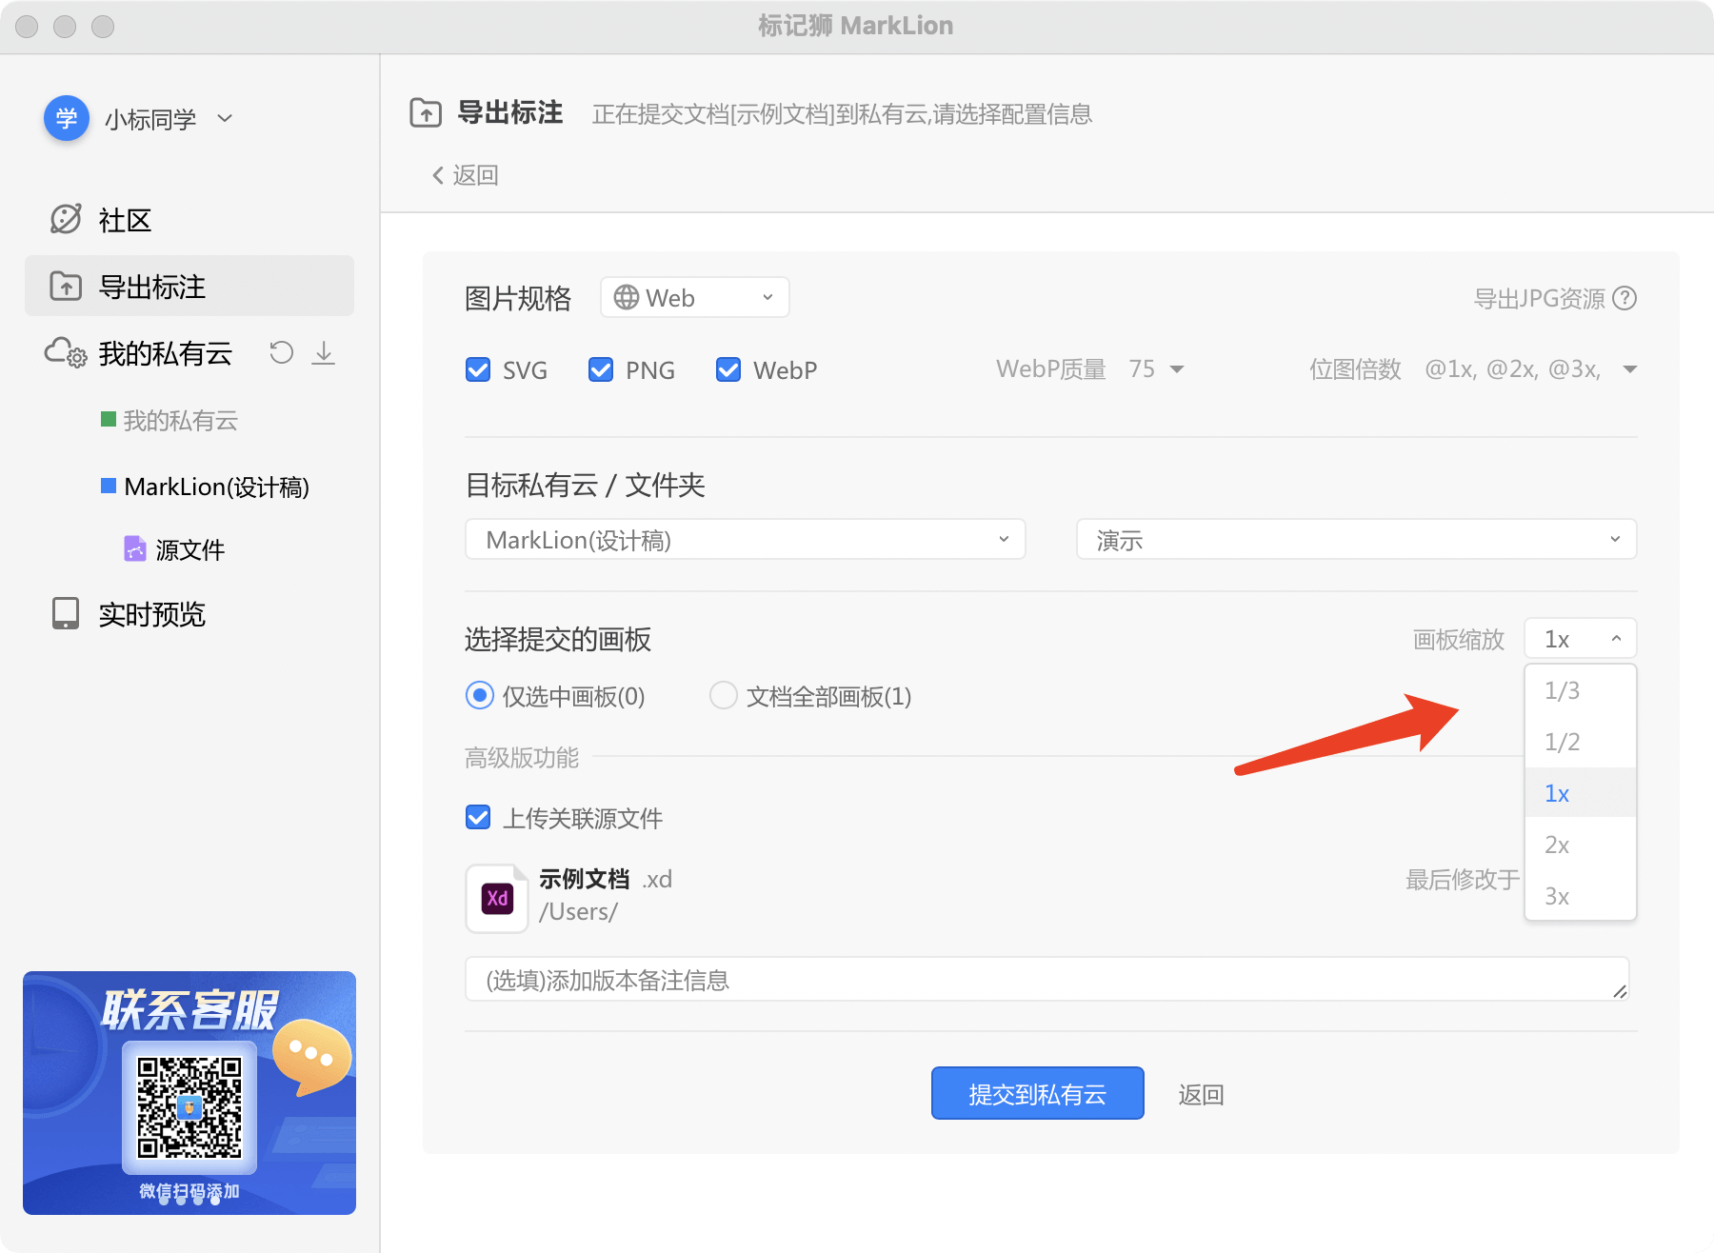Click the 添加版本备注信息 text field
The width and height of the screenshot is (1714, 1253).
1046,980
